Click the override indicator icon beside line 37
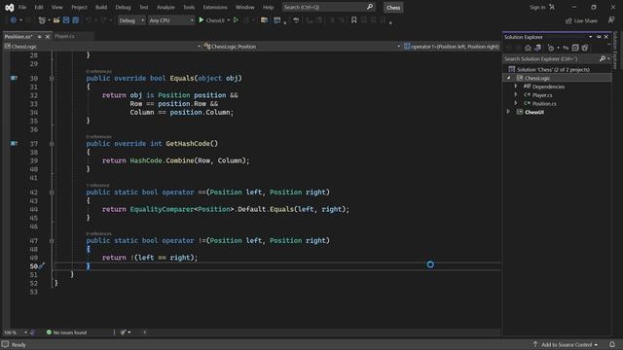The height and width of the screenshot is (350, 623). pos(14,143)
